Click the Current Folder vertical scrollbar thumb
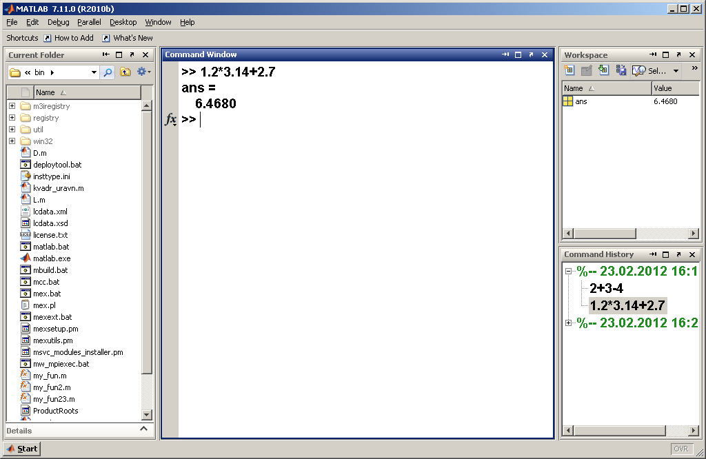 147,242
